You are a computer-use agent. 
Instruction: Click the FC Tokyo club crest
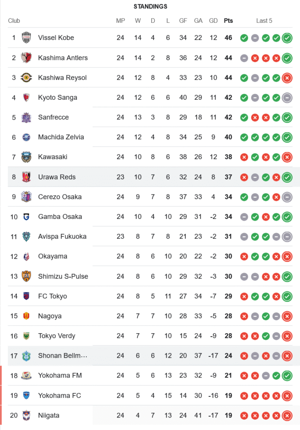pos(26,296)
